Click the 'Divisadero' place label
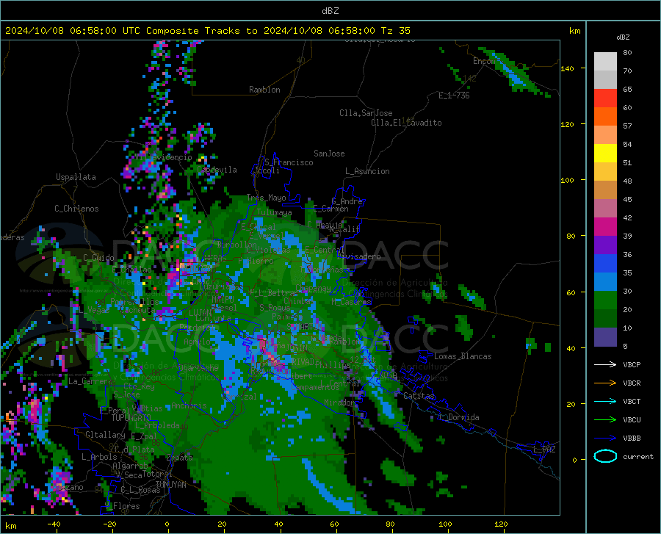Viewport: 661px width, 534px height. 358,256
